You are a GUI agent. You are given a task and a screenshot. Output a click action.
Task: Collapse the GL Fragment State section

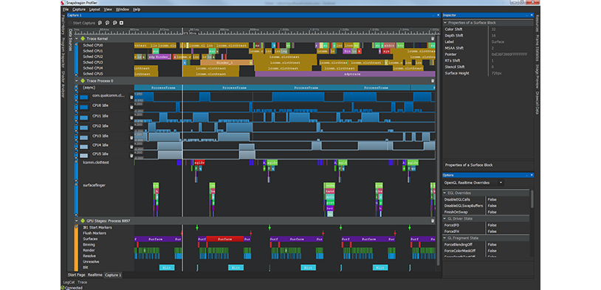point(445,238)
